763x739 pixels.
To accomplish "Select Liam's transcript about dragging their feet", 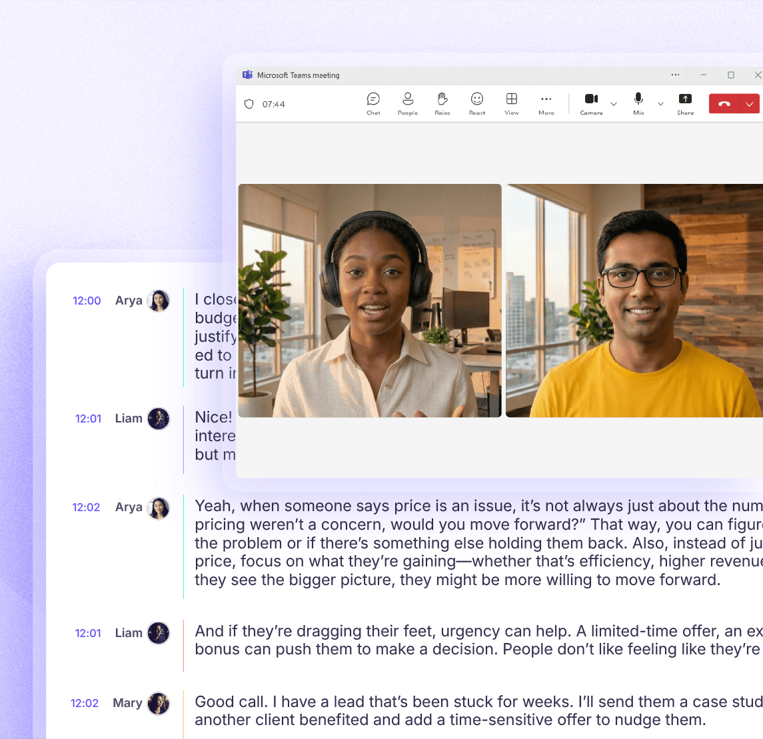I will 479,640.
